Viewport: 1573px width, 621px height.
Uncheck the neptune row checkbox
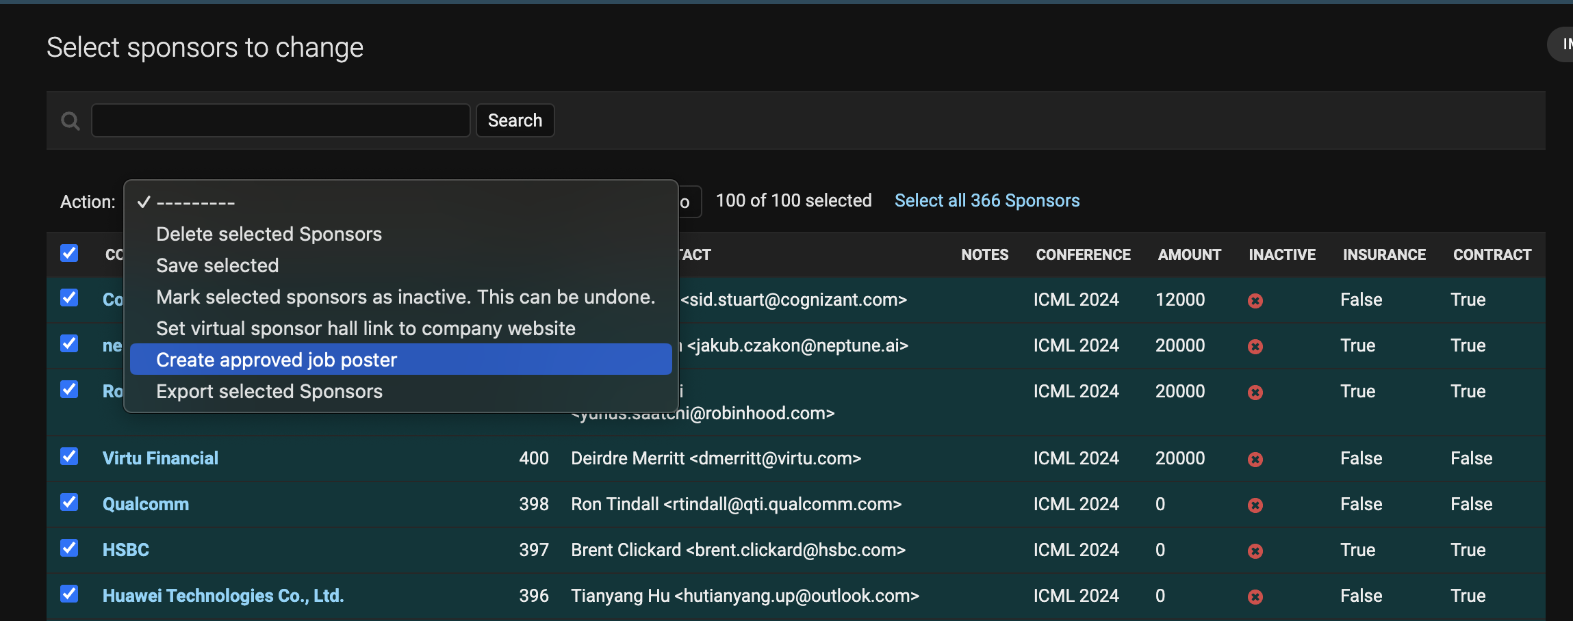69,343
